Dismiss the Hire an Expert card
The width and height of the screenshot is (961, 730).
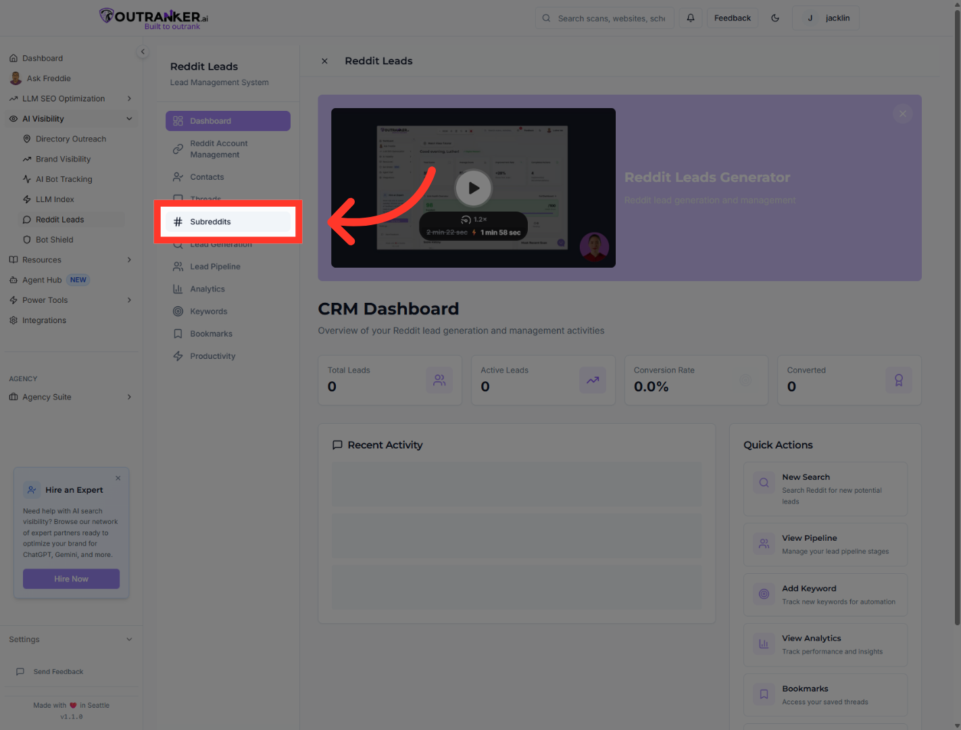coord(118,478)
